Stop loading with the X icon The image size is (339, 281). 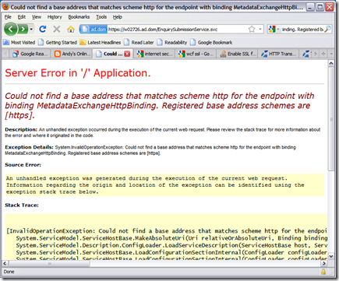tap(56, 29)
